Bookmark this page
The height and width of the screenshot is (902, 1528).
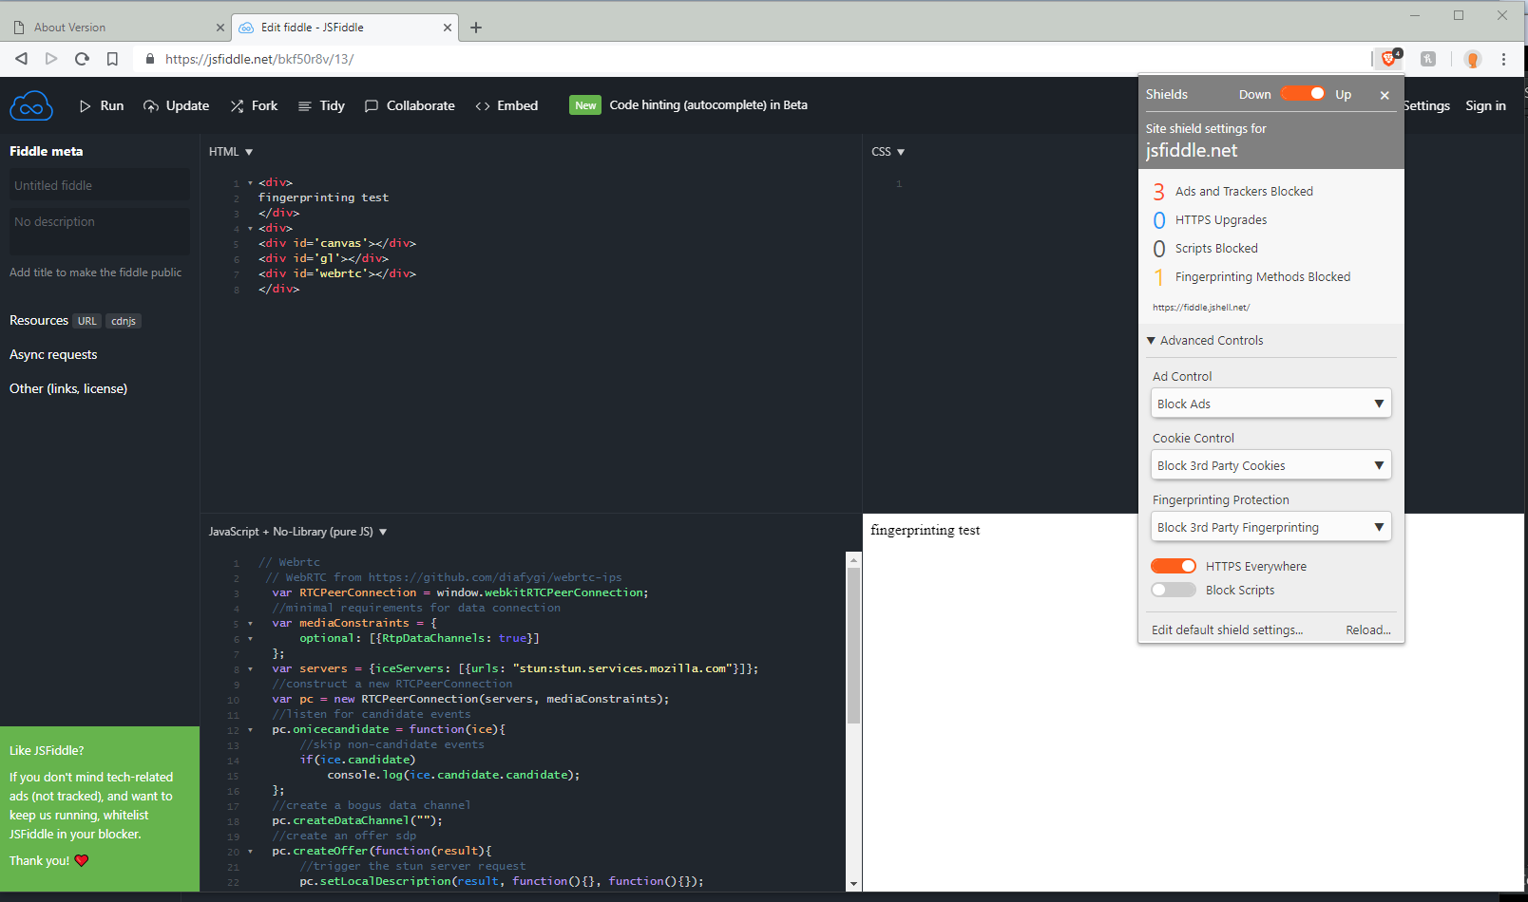coord(112,59)
